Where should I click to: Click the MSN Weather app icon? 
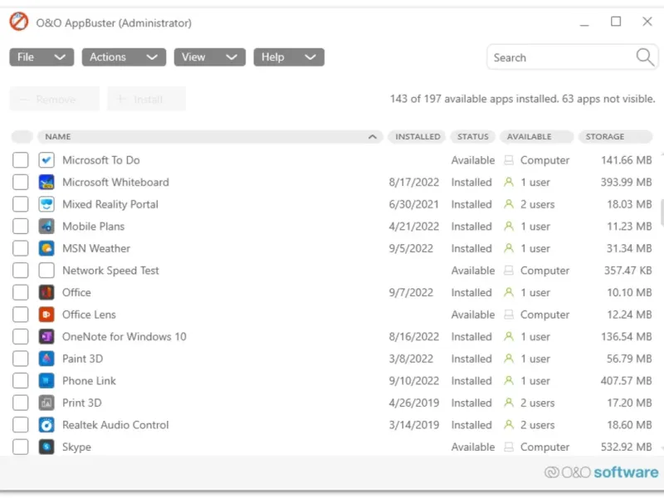(46, 248)
